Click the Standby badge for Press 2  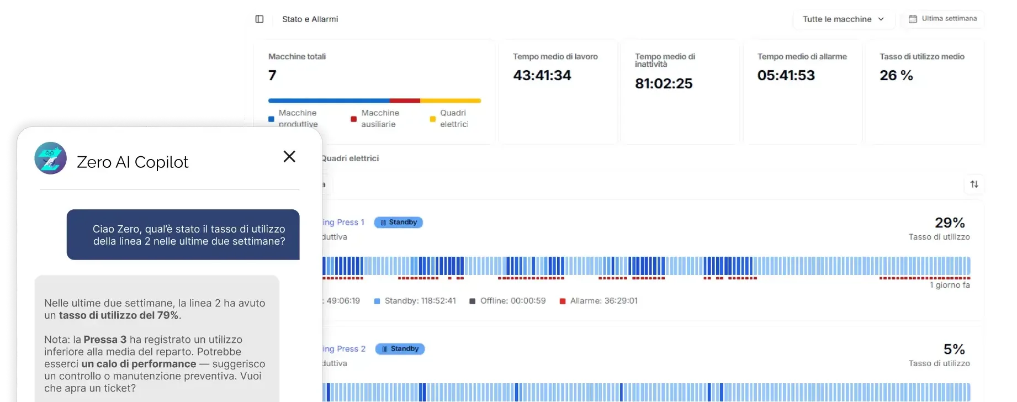point(400,349)
